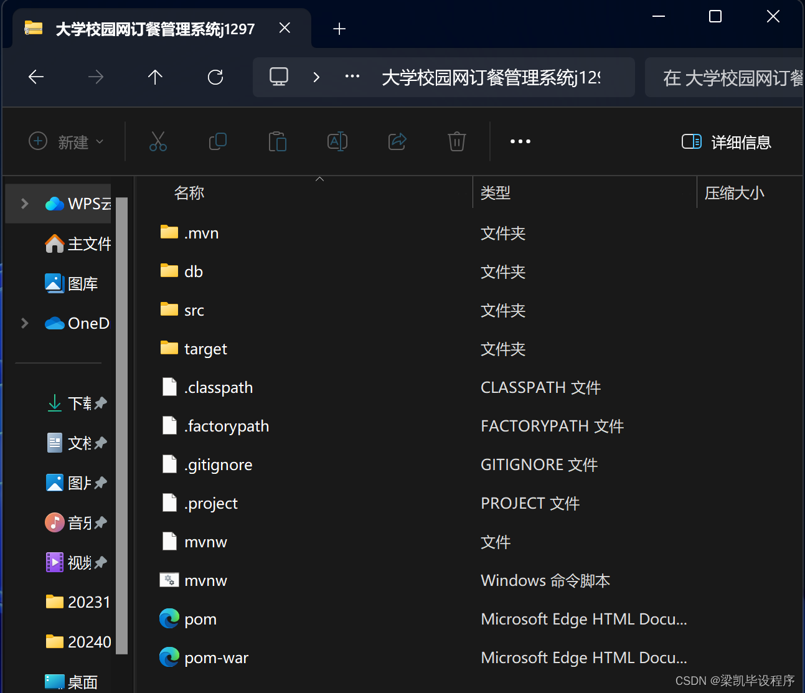Click the Paste icon in the toolbar
805x693 pixels.
pyautogui.click(x=278, y=141)
